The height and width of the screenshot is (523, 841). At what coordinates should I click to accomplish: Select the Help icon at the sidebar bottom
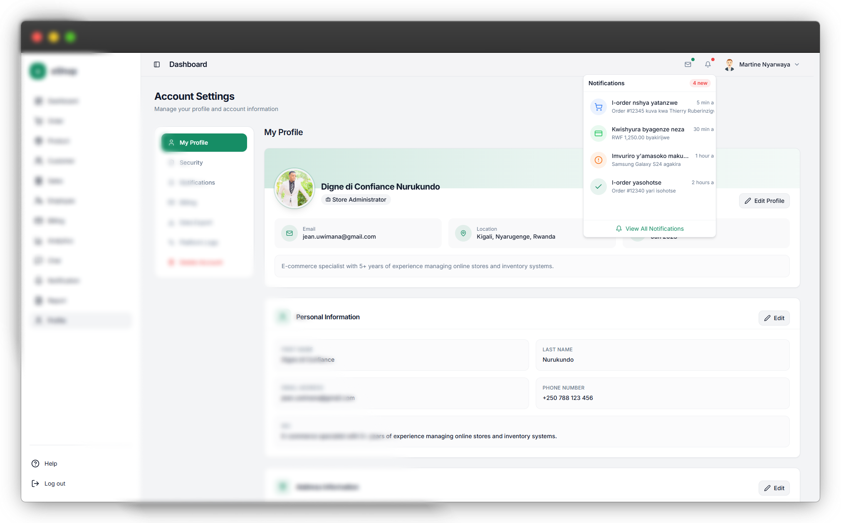point(35,463)
